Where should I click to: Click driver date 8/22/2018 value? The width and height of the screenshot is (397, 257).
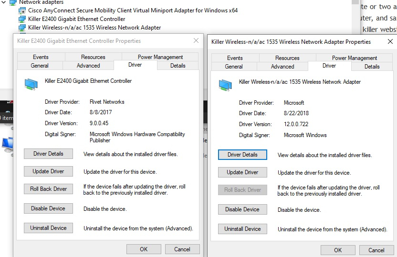pos(296,113)
